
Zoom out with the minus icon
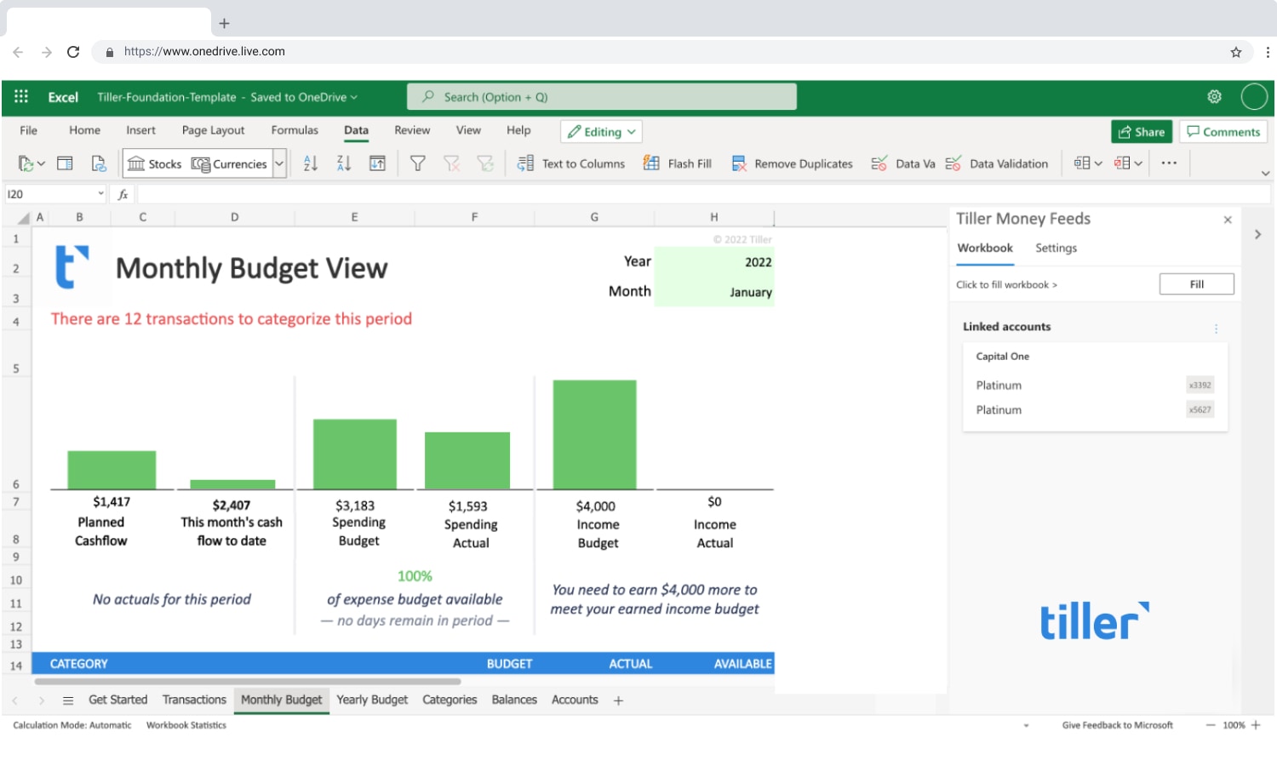(x=1211, y=725)
